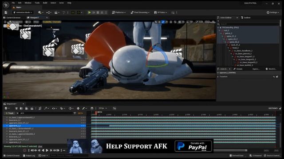Open the 25 fps frame rate dropdown

[x=103, y=108]
